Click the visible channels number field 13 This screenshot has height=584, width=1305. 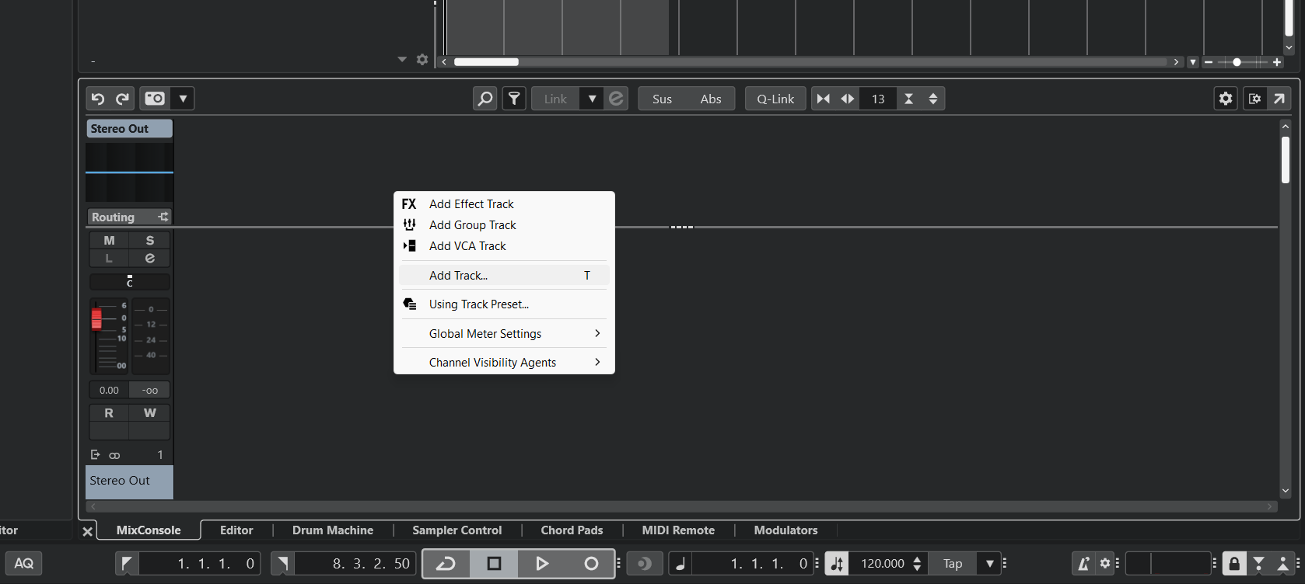point(878,99)
